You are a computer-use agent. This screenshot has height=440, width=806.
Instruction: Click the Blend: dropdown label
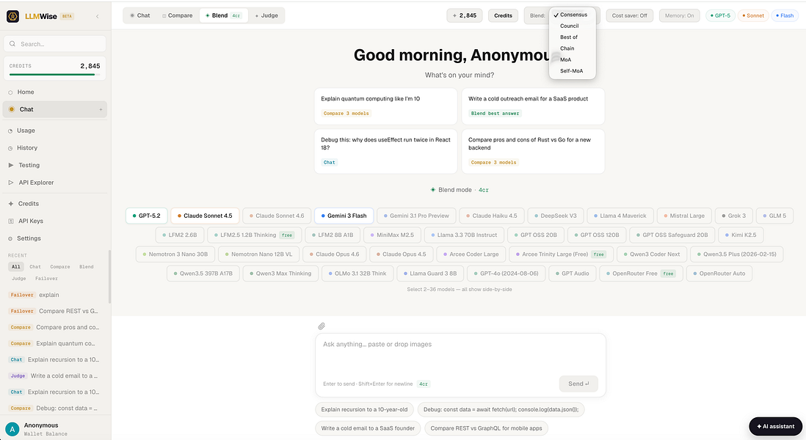point(537,15)
